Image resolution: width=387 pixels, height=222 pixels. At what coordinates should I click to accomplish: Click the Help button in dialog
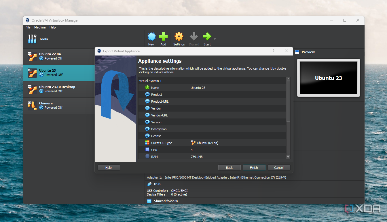109,168
